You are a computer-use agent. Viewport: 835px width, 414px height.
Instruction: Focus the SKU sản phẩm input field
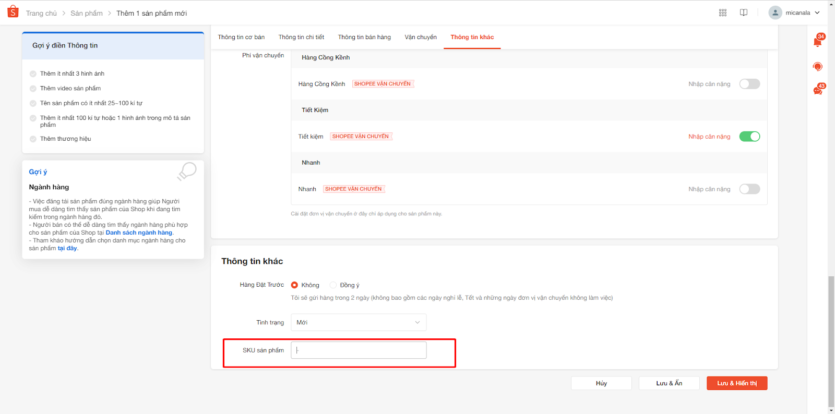point(359,350)
